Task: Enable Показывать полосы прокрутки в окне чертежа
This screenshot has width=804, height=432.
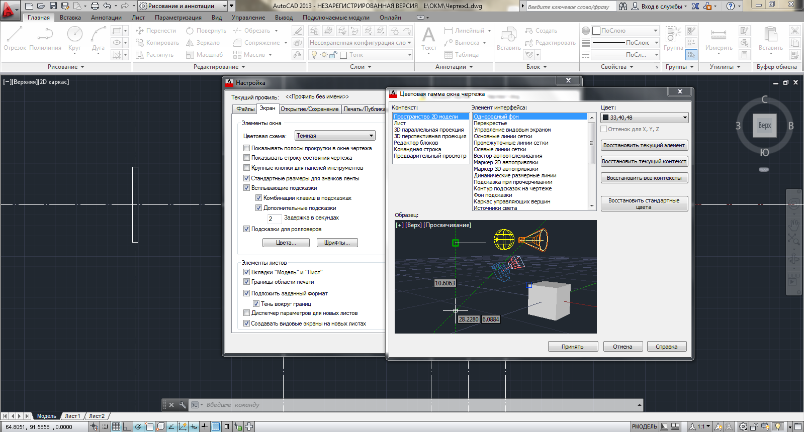Action: pyautogui.click(x=246, y=148)
